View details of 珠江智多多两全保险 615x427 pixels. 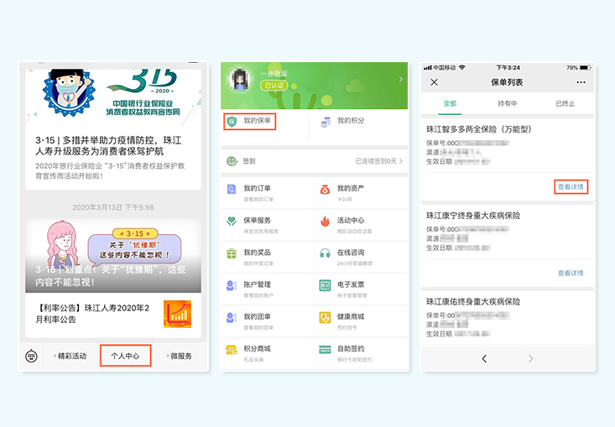point(571,187)
